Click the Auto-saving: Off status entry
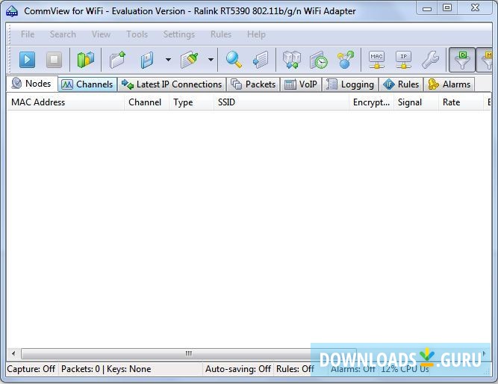This screenshot has height=384, width=498. [238, 369]
